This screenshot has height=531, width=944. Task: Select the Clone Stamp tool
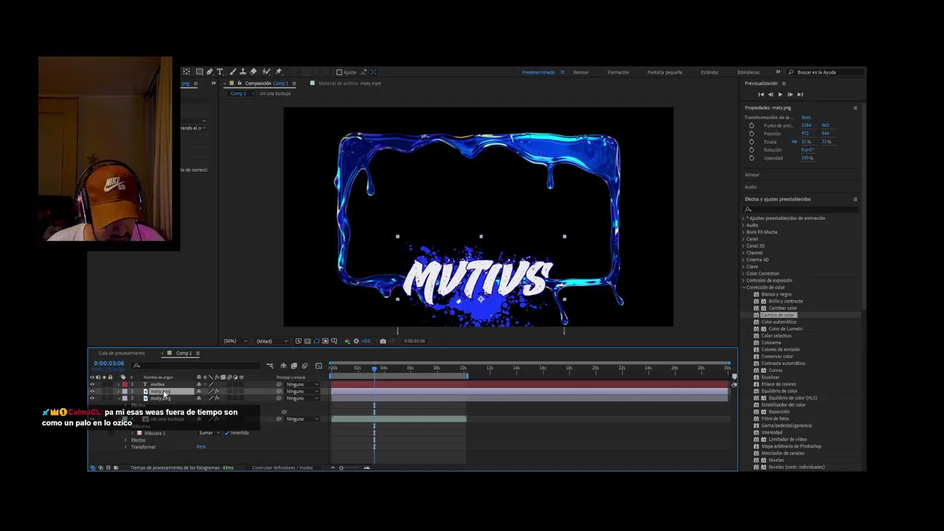click(x=243, y=72)
